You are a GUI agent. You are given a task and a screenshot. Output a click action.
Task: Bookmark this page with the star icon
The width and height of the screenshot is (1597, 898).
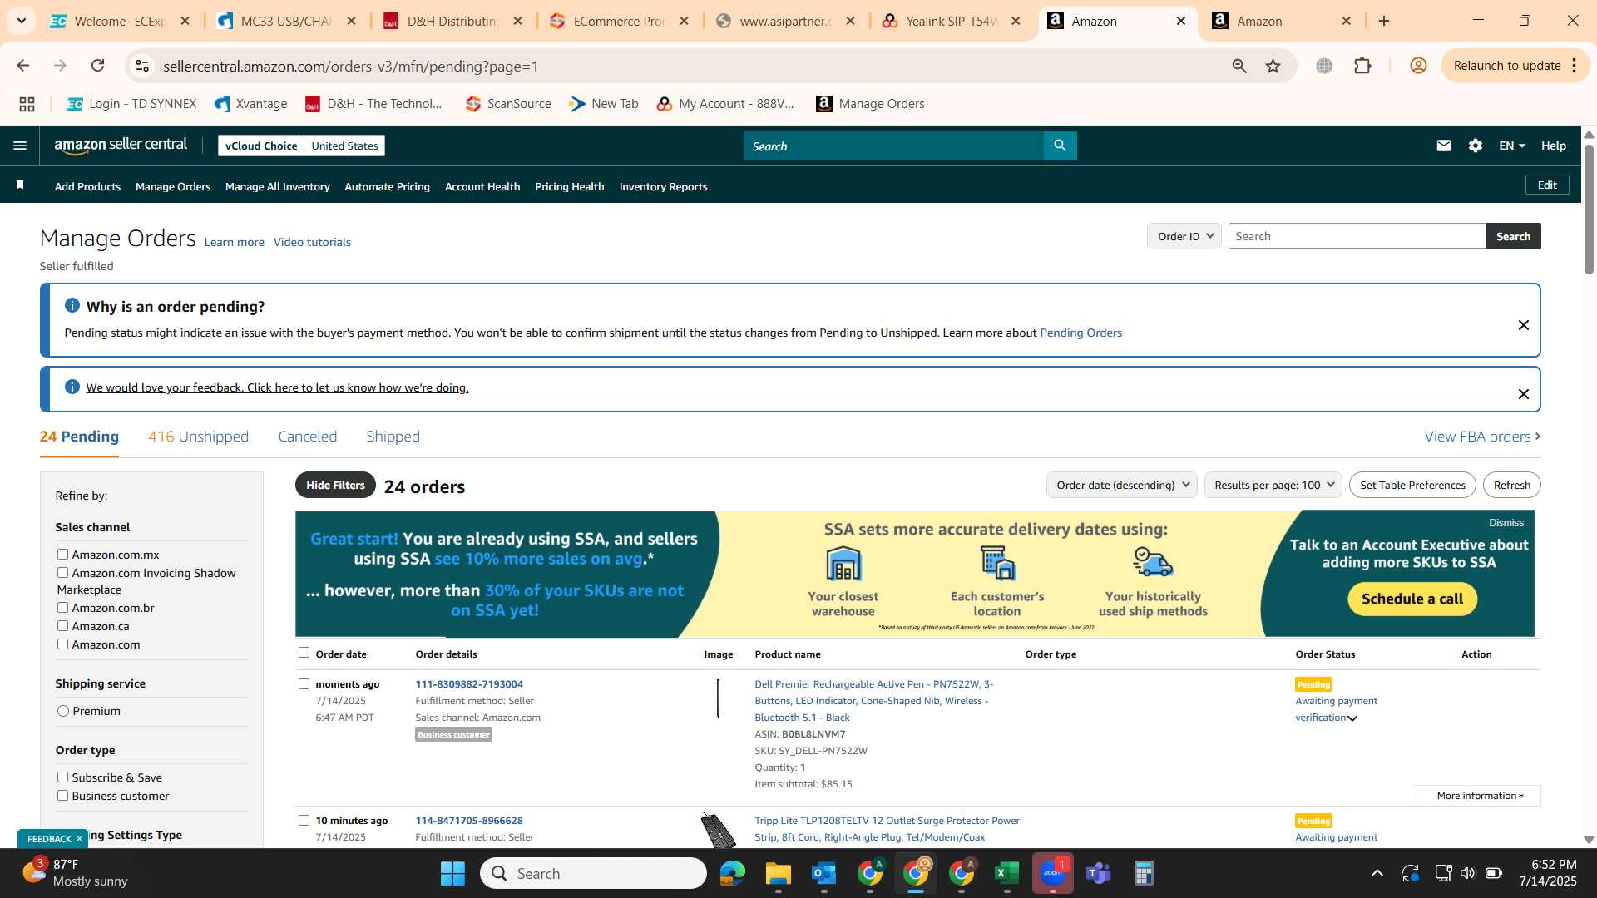coord(1273,66)
